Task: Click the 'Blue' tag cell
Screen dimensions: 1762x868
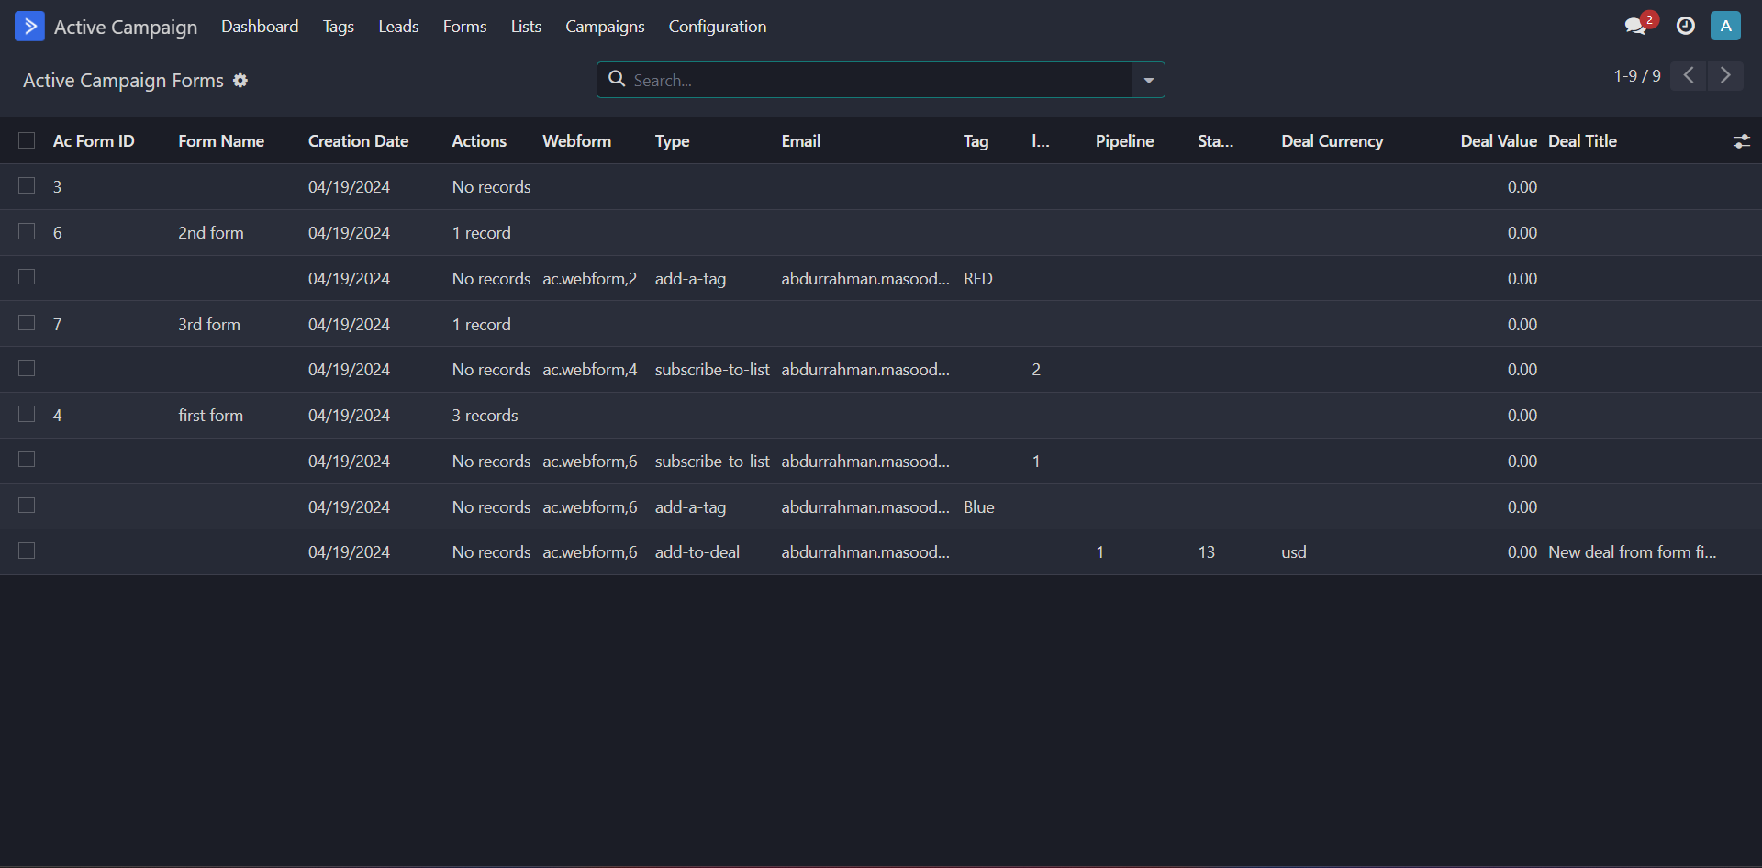Action: point(978,507)
